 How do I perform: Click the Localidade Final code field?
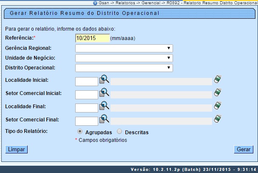point(87,108)
